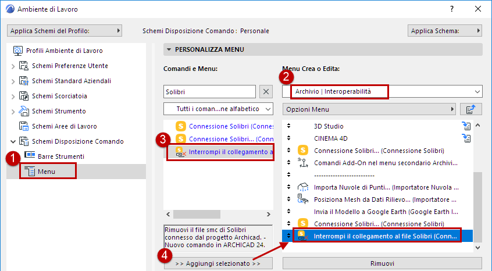Click the horizontal scrollbar thumb under command list
The width and height of the screenshot is (492, 271).
[x=197, y=214]
